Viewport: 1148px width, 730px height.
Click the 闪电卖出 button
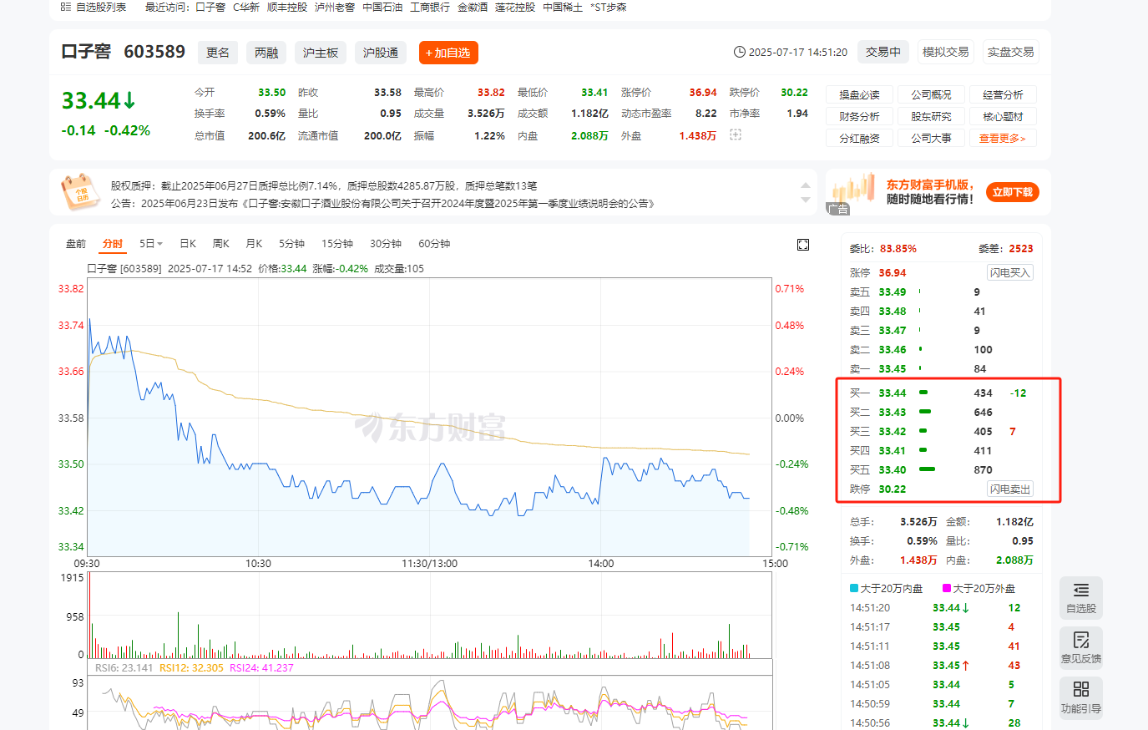(x=1010, y=489)
